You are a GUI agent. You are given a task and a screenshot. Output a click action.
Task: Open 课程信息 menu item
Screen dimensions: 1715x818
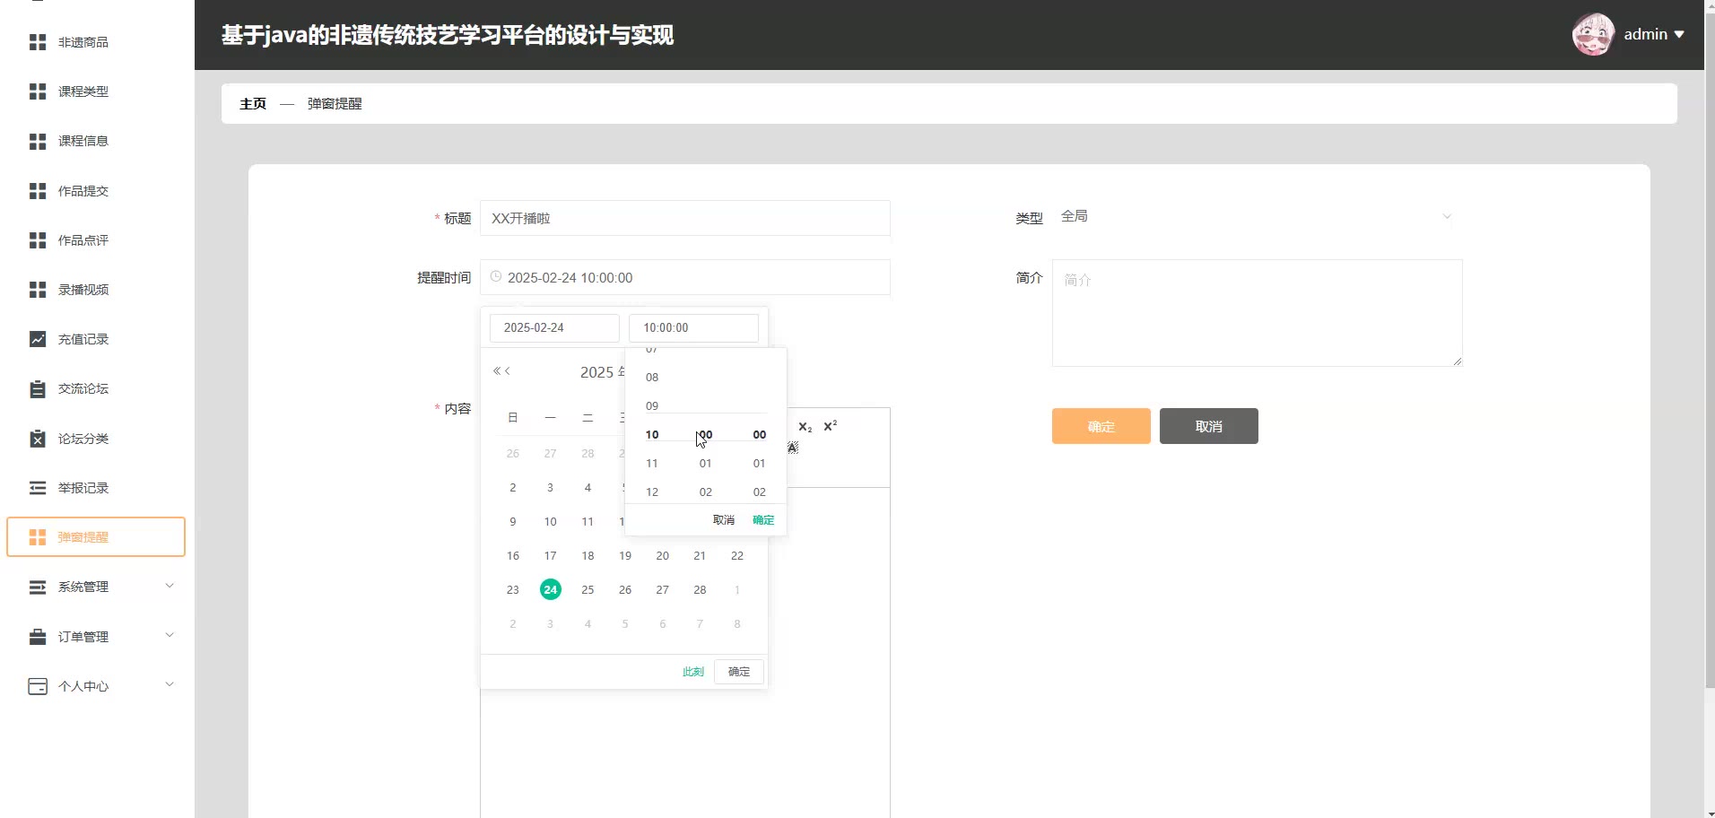pos(83,141)
